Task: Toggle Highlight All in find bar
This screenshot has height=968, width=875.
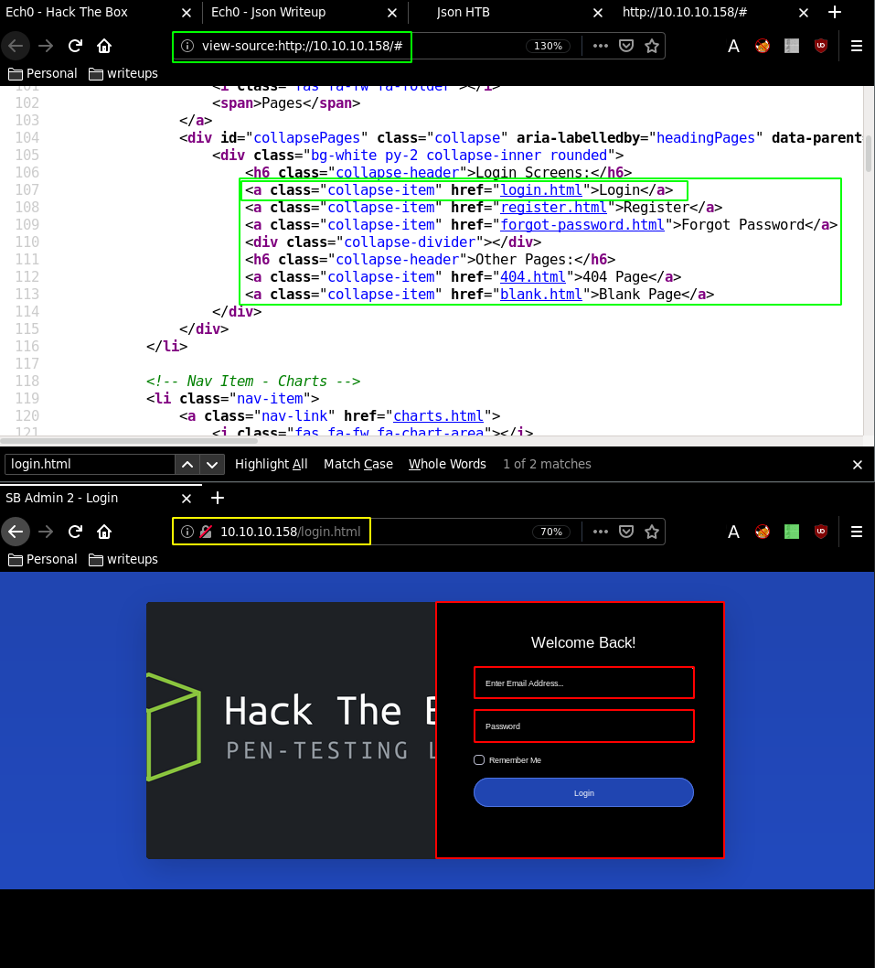Action: coord(271,464)
